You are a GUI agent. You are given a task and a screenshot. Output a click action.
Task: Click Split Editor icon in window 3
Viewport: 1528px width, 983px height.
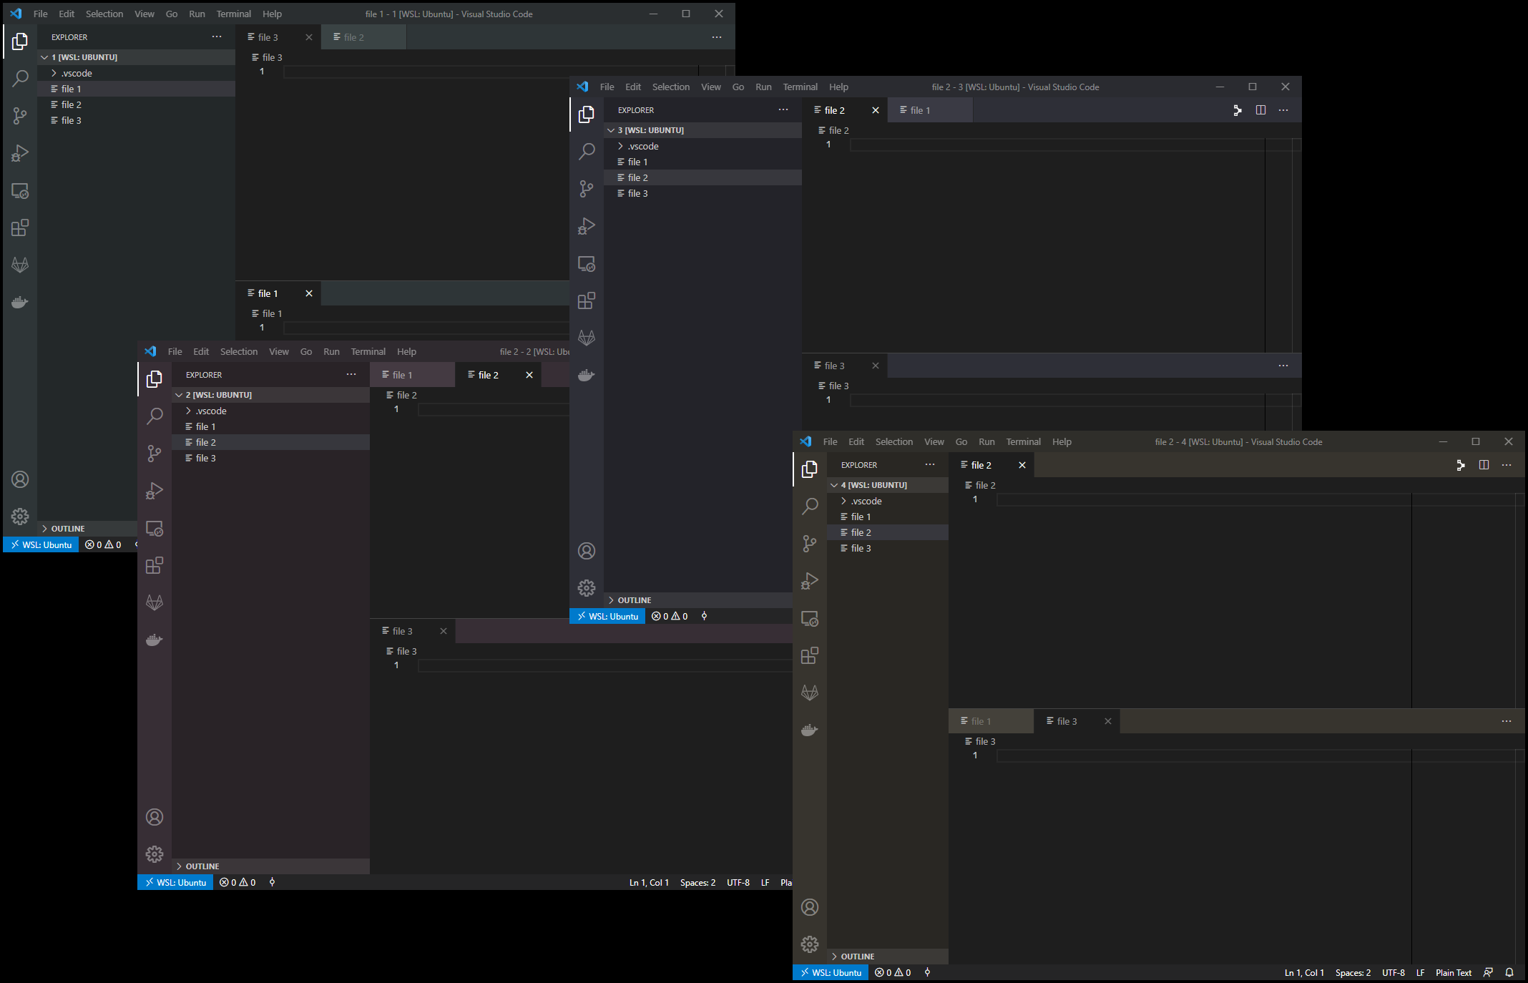tap(1260, 110)
